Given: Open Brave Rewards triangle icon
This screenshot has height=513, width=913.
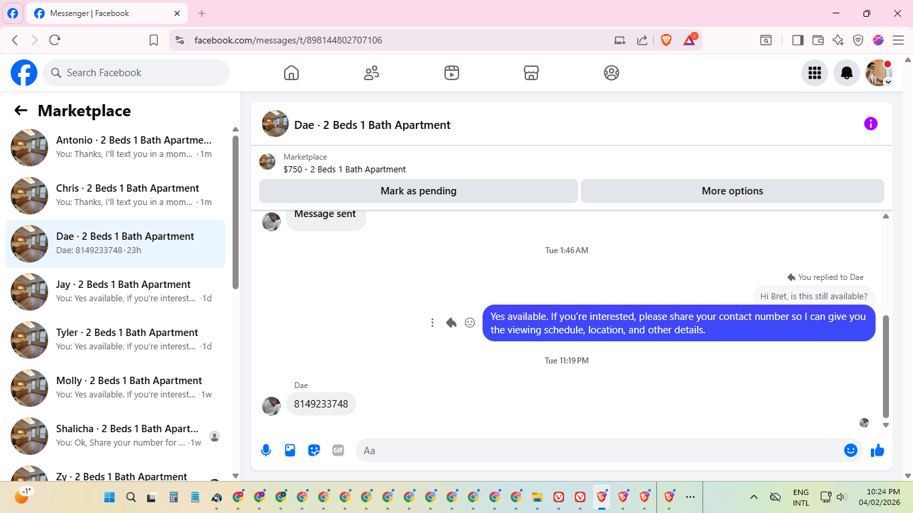Looking at the screenshot, I should click(x=690, y=39).
